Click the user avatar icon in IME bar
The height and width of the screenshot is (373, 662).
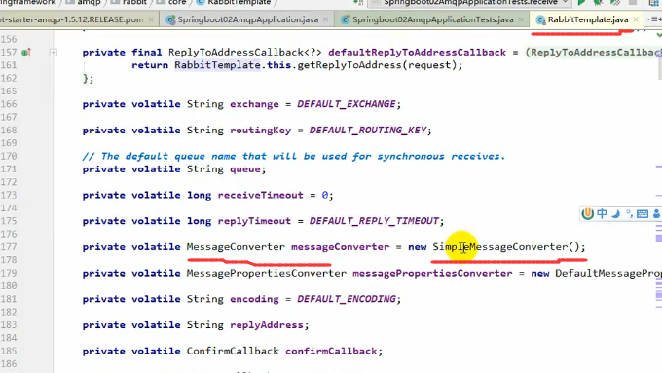click(x=657, y=213)
